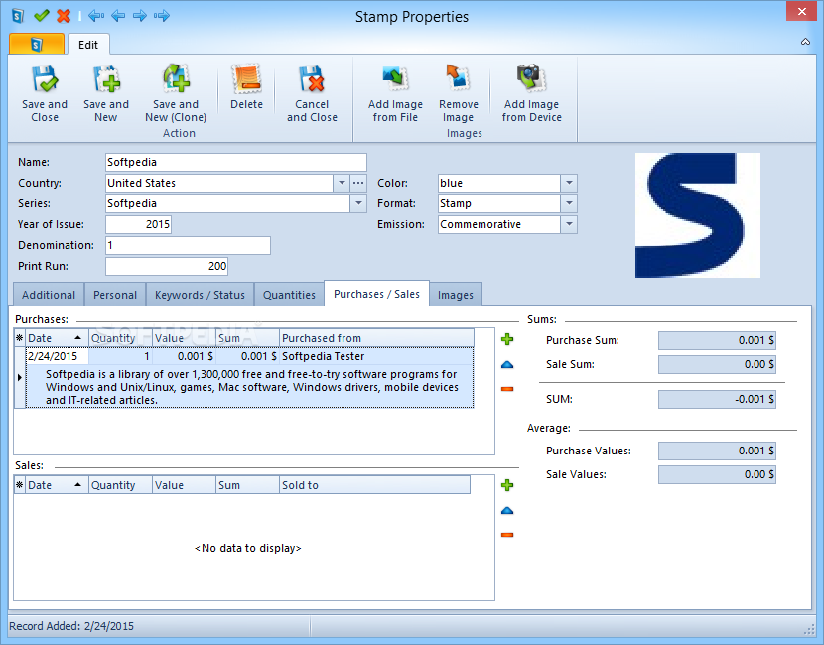The height and width of the screenshot is (645, 824).
Task: Sort sales by Sum column header
Action: (x=247, y=485)
